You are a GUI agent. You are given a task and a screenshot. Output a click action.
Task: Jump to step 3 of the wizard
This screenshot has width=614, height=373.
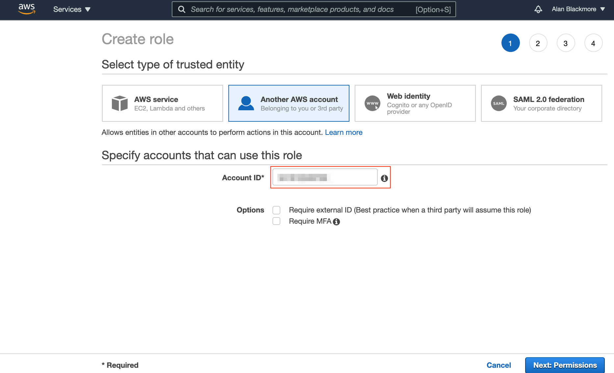tap(566, 43)
